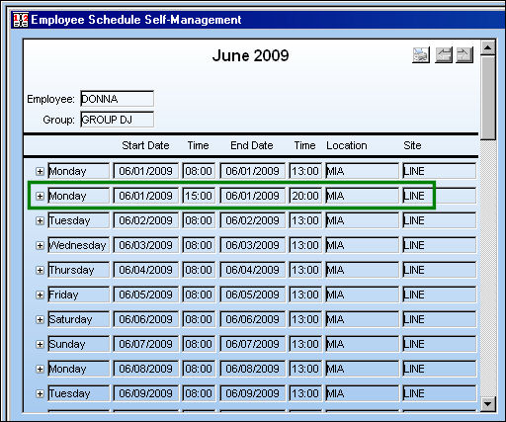
Task: Click the Sunday day name field
Action: pos(78,344)
